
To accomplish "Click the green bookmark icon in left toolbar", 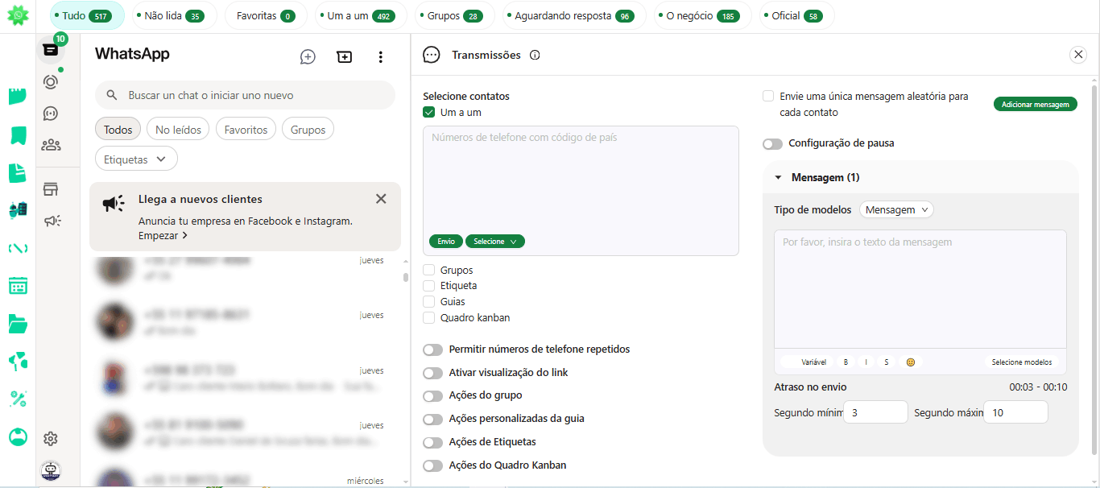I will click(x=18, y=134).
